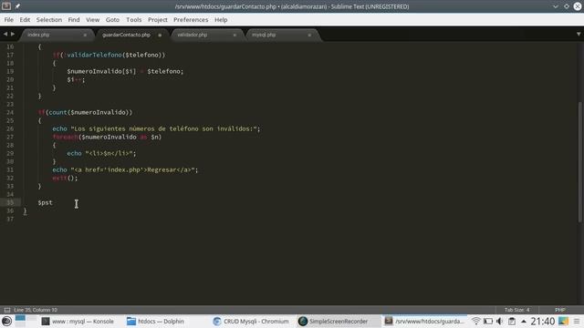Click the foreach keyword on line 27
This screenshot has height=328, width=584.
coord(65,137)
